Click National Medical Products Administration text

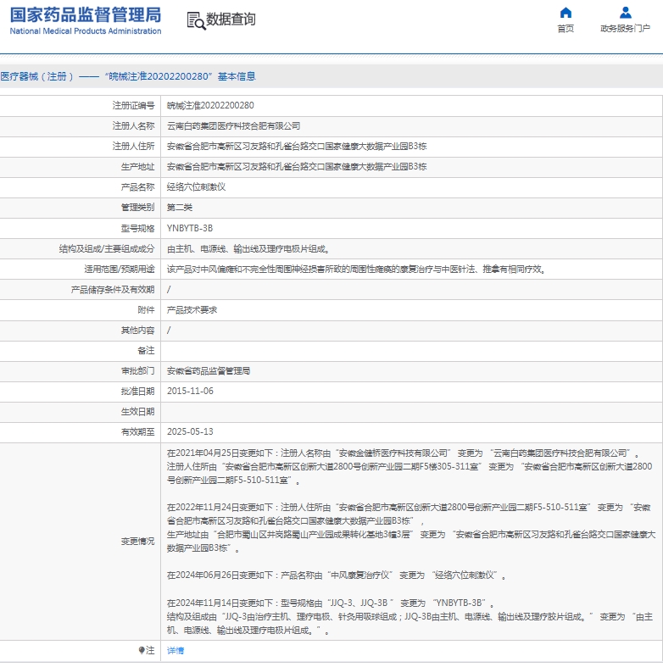point(86,31)
